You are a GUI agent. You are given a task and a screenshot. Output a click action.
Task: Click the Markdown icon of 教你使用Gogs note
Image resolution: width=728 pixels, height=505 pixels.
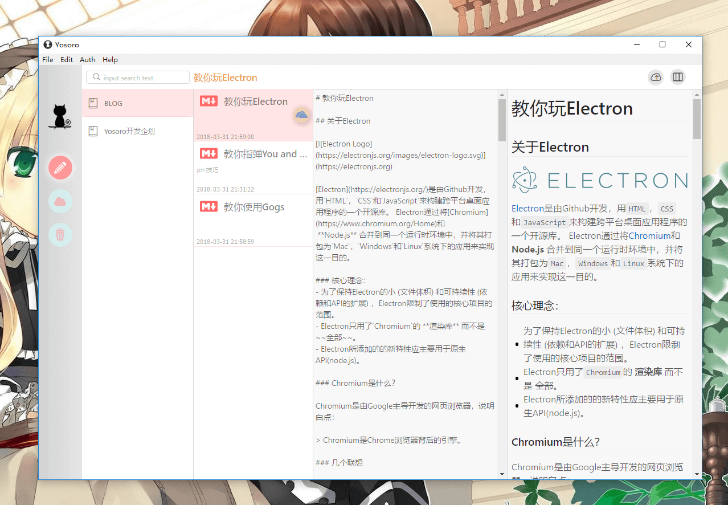(x=208, y=206)
